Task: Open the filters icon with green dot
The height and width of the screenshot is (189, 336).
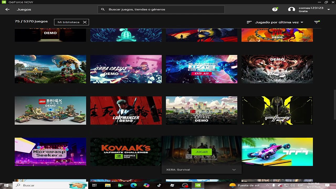Action: click(x=317, y=22)
